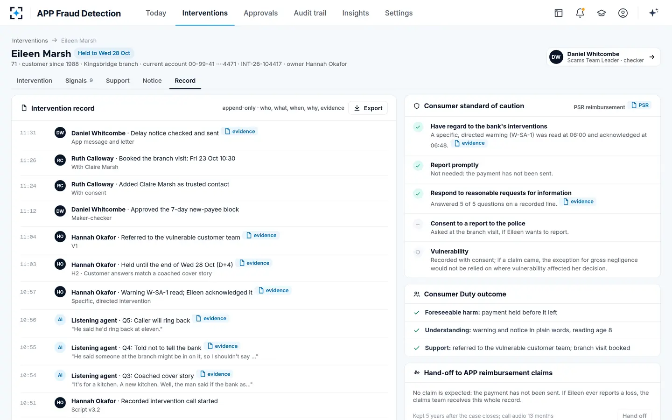Open the layout panel icon in header

tap(559, 13)
